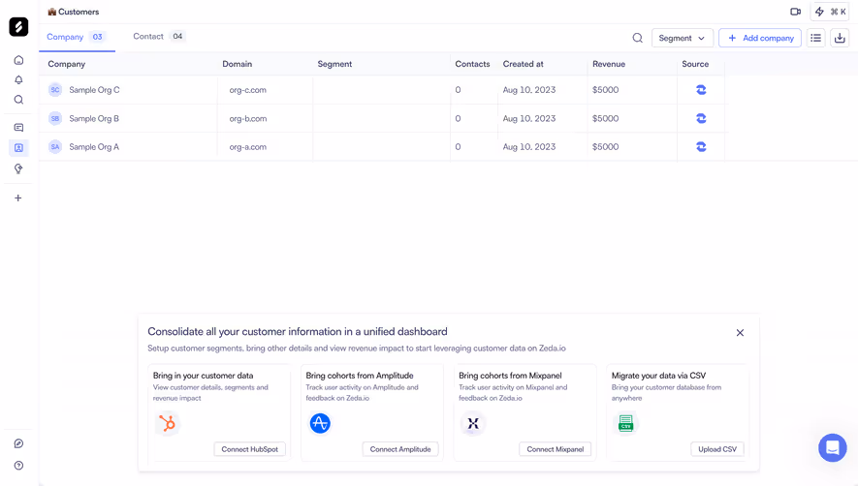The height and width of the screenshot is (486, 858).
Task: Click the Bring cohorts from Mixpanel card title
Action: pos(510,376)
